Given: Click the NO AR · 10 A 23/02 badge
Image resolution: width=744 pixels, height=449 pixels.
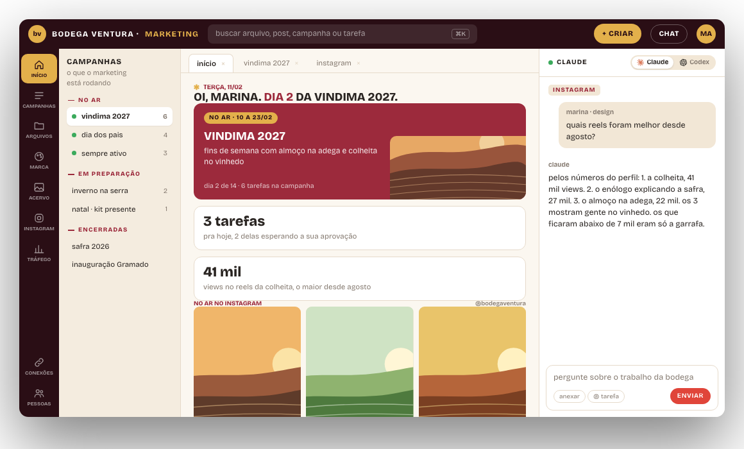Looking at the screenshot, I should 241,117.
